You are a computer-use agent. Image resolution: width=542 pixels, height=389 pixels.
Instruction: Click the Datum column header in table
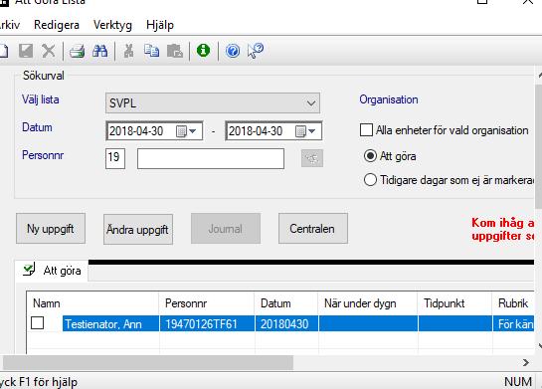pyautogui.click(x=286, y=303)
